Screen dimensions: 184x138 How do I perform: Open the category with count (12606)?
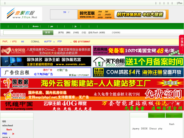116,32
